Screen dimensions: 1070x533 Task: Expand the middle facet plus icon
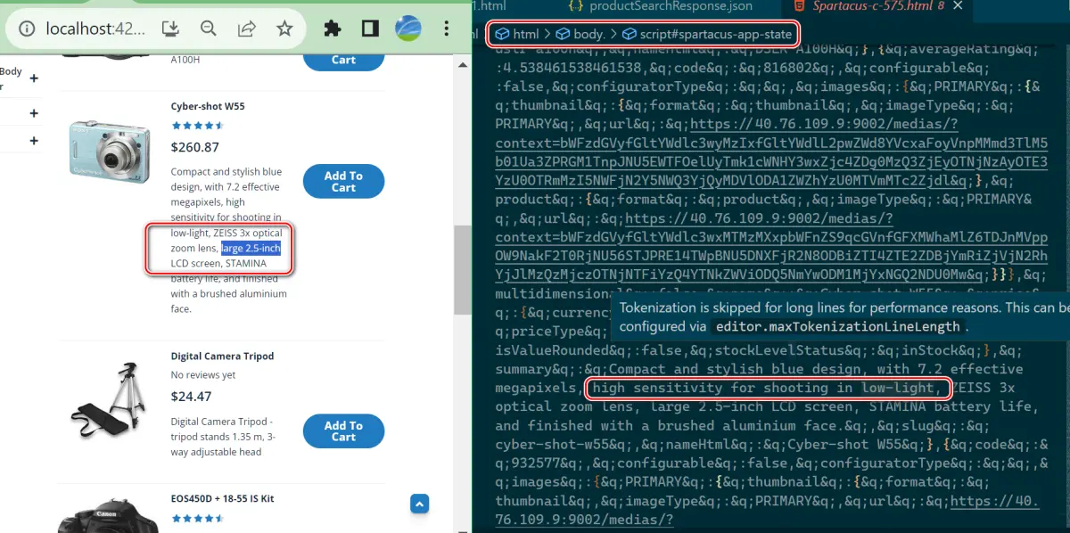tap(34, 113)
